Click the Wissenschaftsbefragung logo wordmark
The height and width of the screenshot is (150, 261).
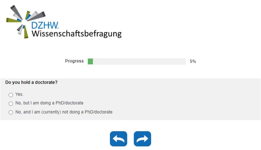pos(76,34)
